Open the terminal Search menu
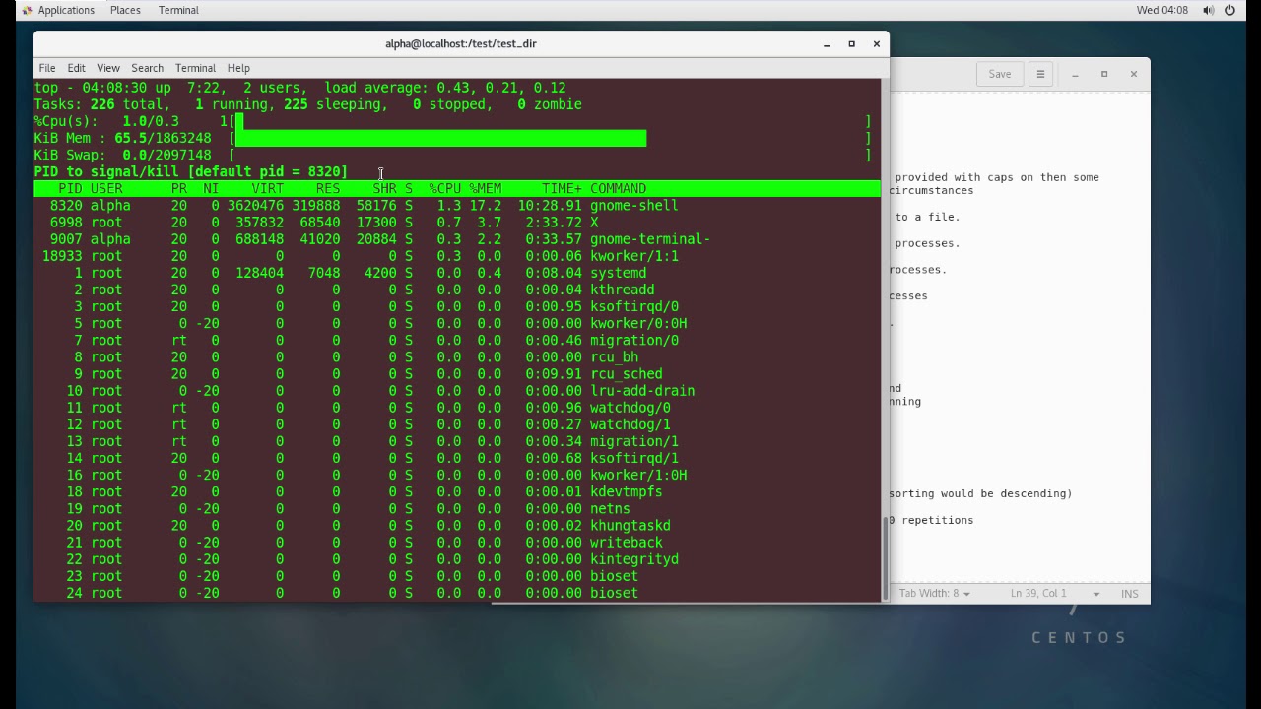Screen dimensions: 1261x709 [x=147, y=68]
